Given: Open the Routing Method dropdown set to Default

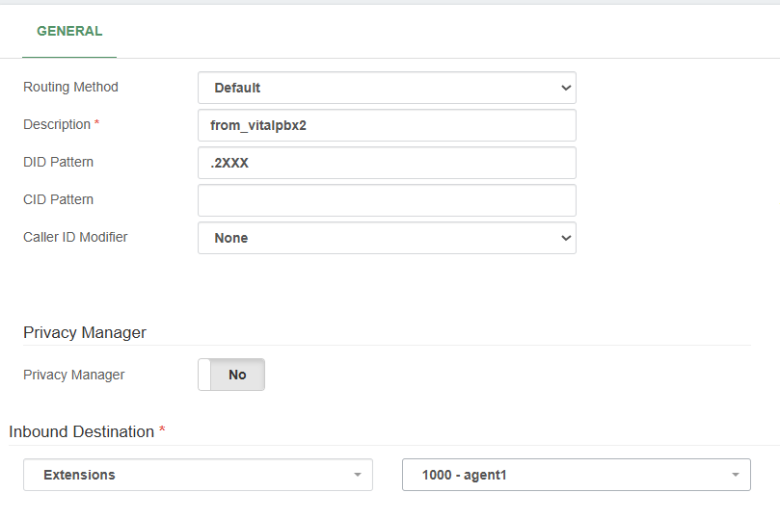Looking at the screenshot, I should click(386, 88).
